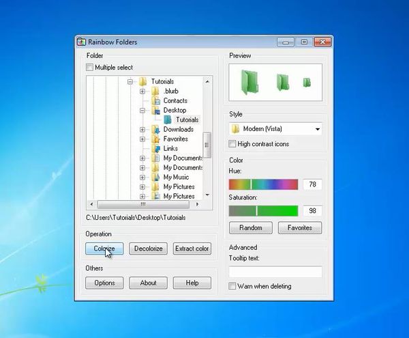409x338 pixels.
Task: Click the Colorize button
Action: point(104,249)
